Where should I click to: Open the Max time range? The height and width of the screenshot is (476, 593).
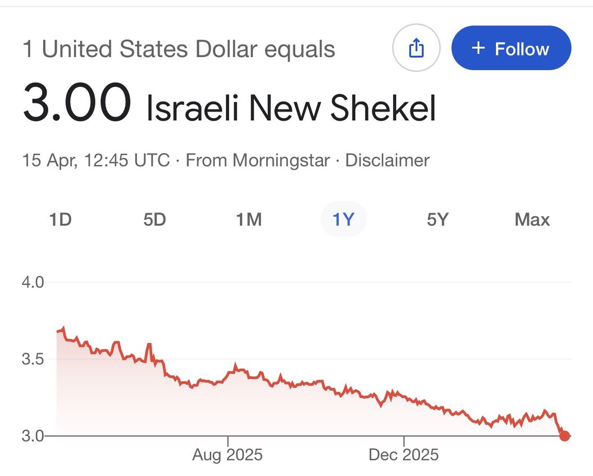click(x=532, y=220)
